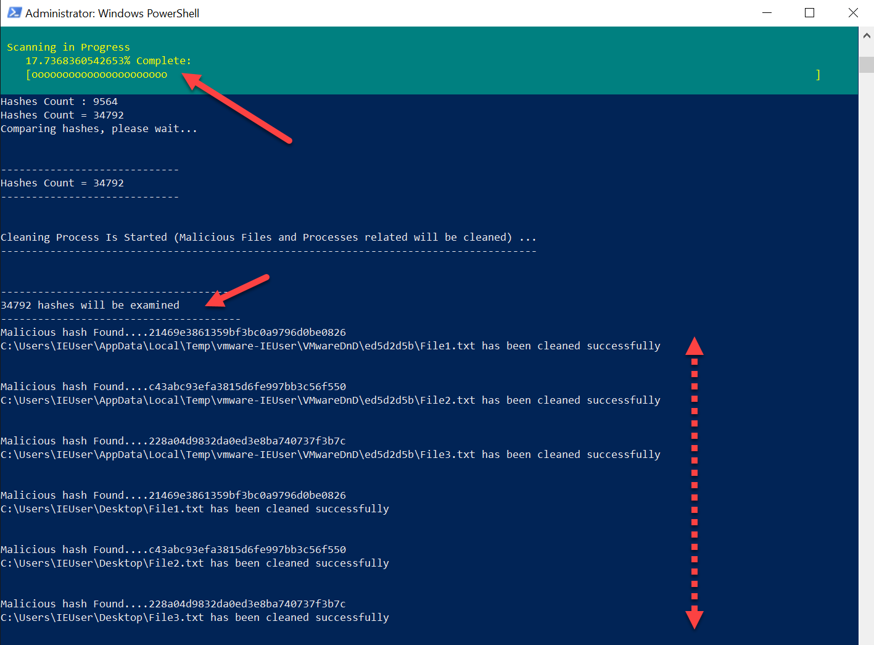Click the VMwareDnD File3.txt cleaned path line
874x645 pixels.
(x=331, y=454)
